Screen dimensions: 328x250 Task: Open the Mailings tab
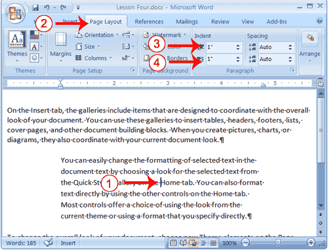187,22
